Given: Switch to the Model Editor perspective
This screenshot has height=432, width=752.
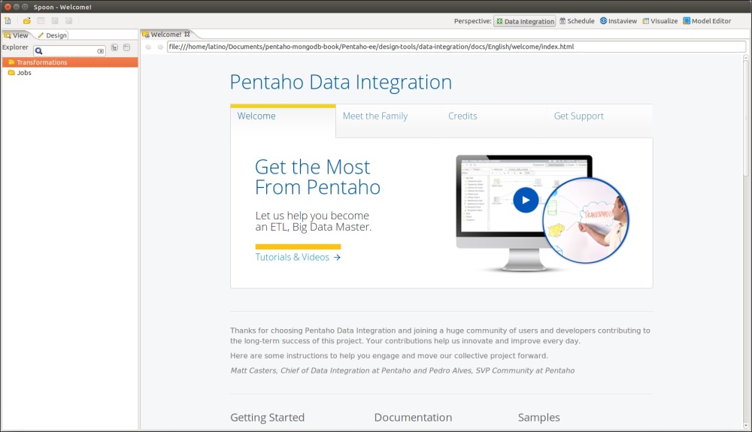Looking at the screenshot, I should point(707,21).
